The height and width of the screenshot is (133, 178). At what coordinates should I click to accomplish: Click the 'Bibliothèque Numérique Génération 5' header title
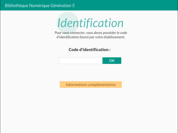tap(40, 5)
